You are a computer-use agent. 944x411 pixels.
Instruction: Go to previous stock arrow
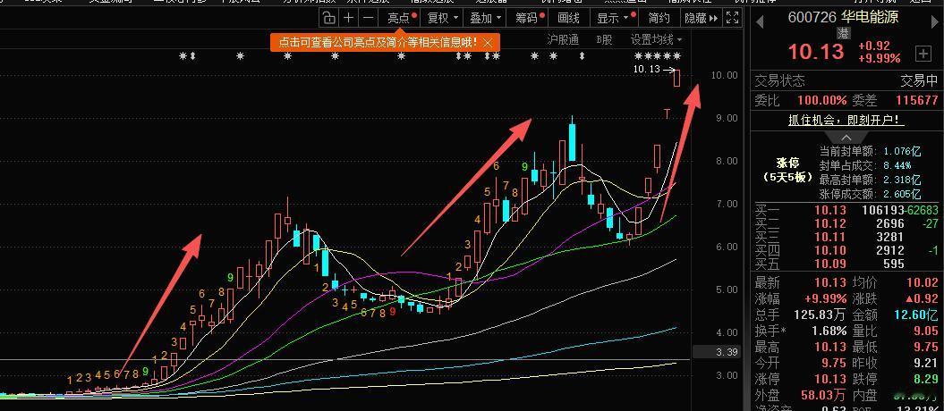point(760,21)
